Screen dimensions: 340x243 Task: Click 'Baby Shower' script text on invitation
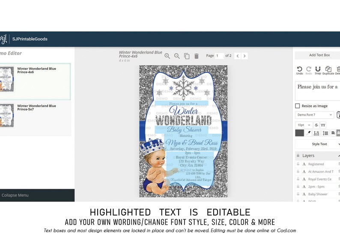pos(184,129)
